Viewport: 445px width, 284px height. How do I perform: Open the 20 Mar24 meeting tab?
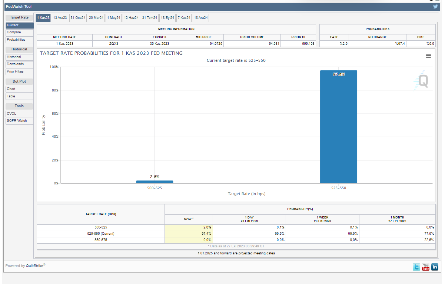[96, 18]
